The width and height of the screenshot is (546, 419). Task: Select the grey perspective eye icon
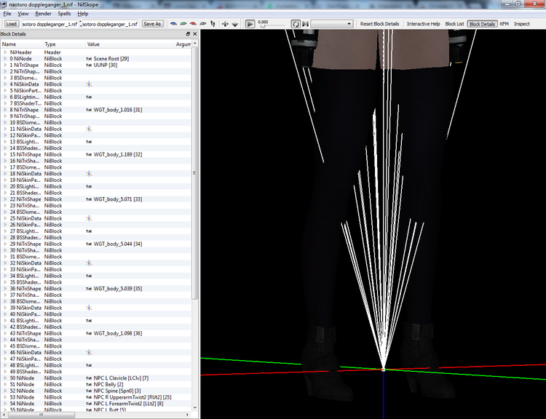(202, 24)
